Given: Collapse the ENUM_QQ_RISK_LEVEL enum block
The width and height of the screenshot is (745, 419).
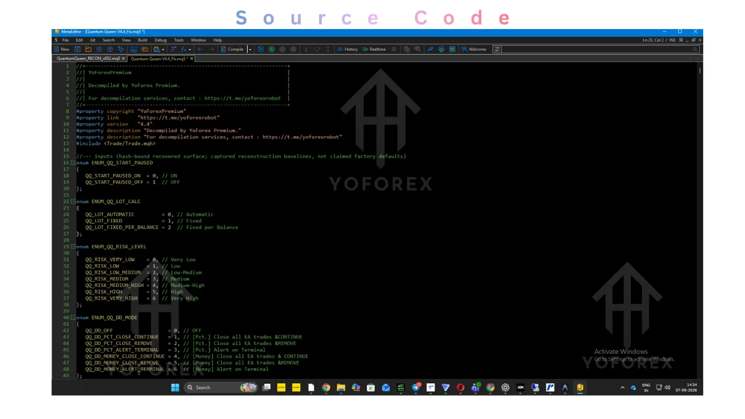Looking at the screenshot, I should tap(73, 247).
